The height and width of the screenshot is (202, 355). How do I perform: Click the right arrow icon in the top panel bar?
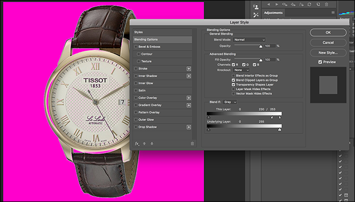coord(277,4)
